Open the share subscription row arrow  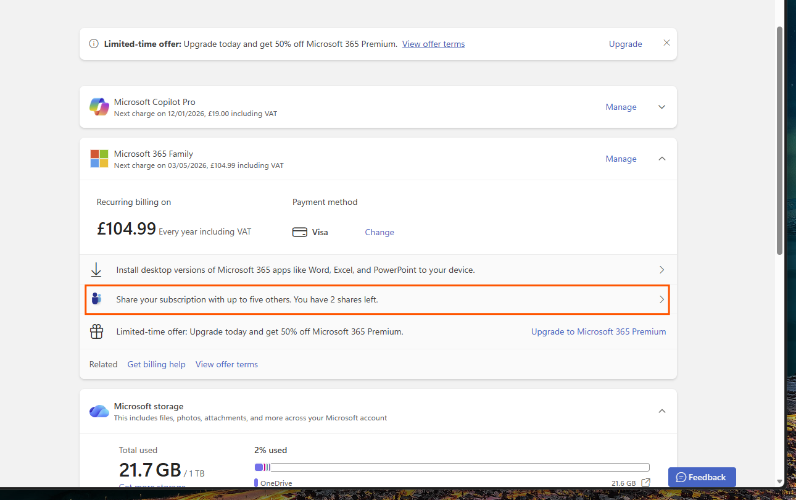(x=661, y=299)
